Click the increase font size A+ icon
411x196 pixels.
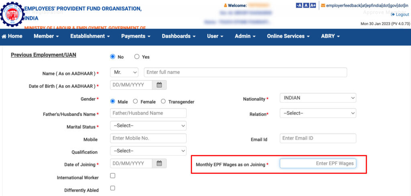(313, 5)
